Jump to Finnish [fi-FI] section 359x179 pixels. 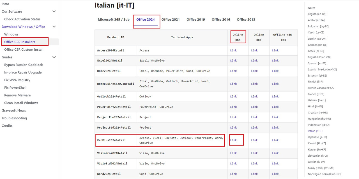316,82
